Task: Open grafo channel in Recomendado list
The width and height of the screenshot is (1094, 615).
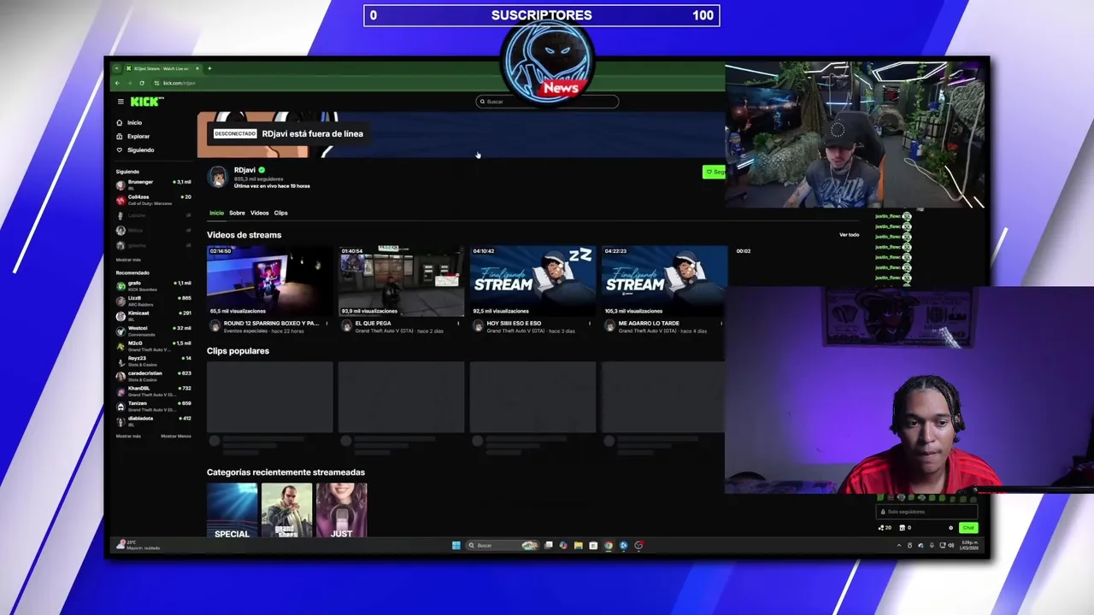Action: click(x=154, y=285)
